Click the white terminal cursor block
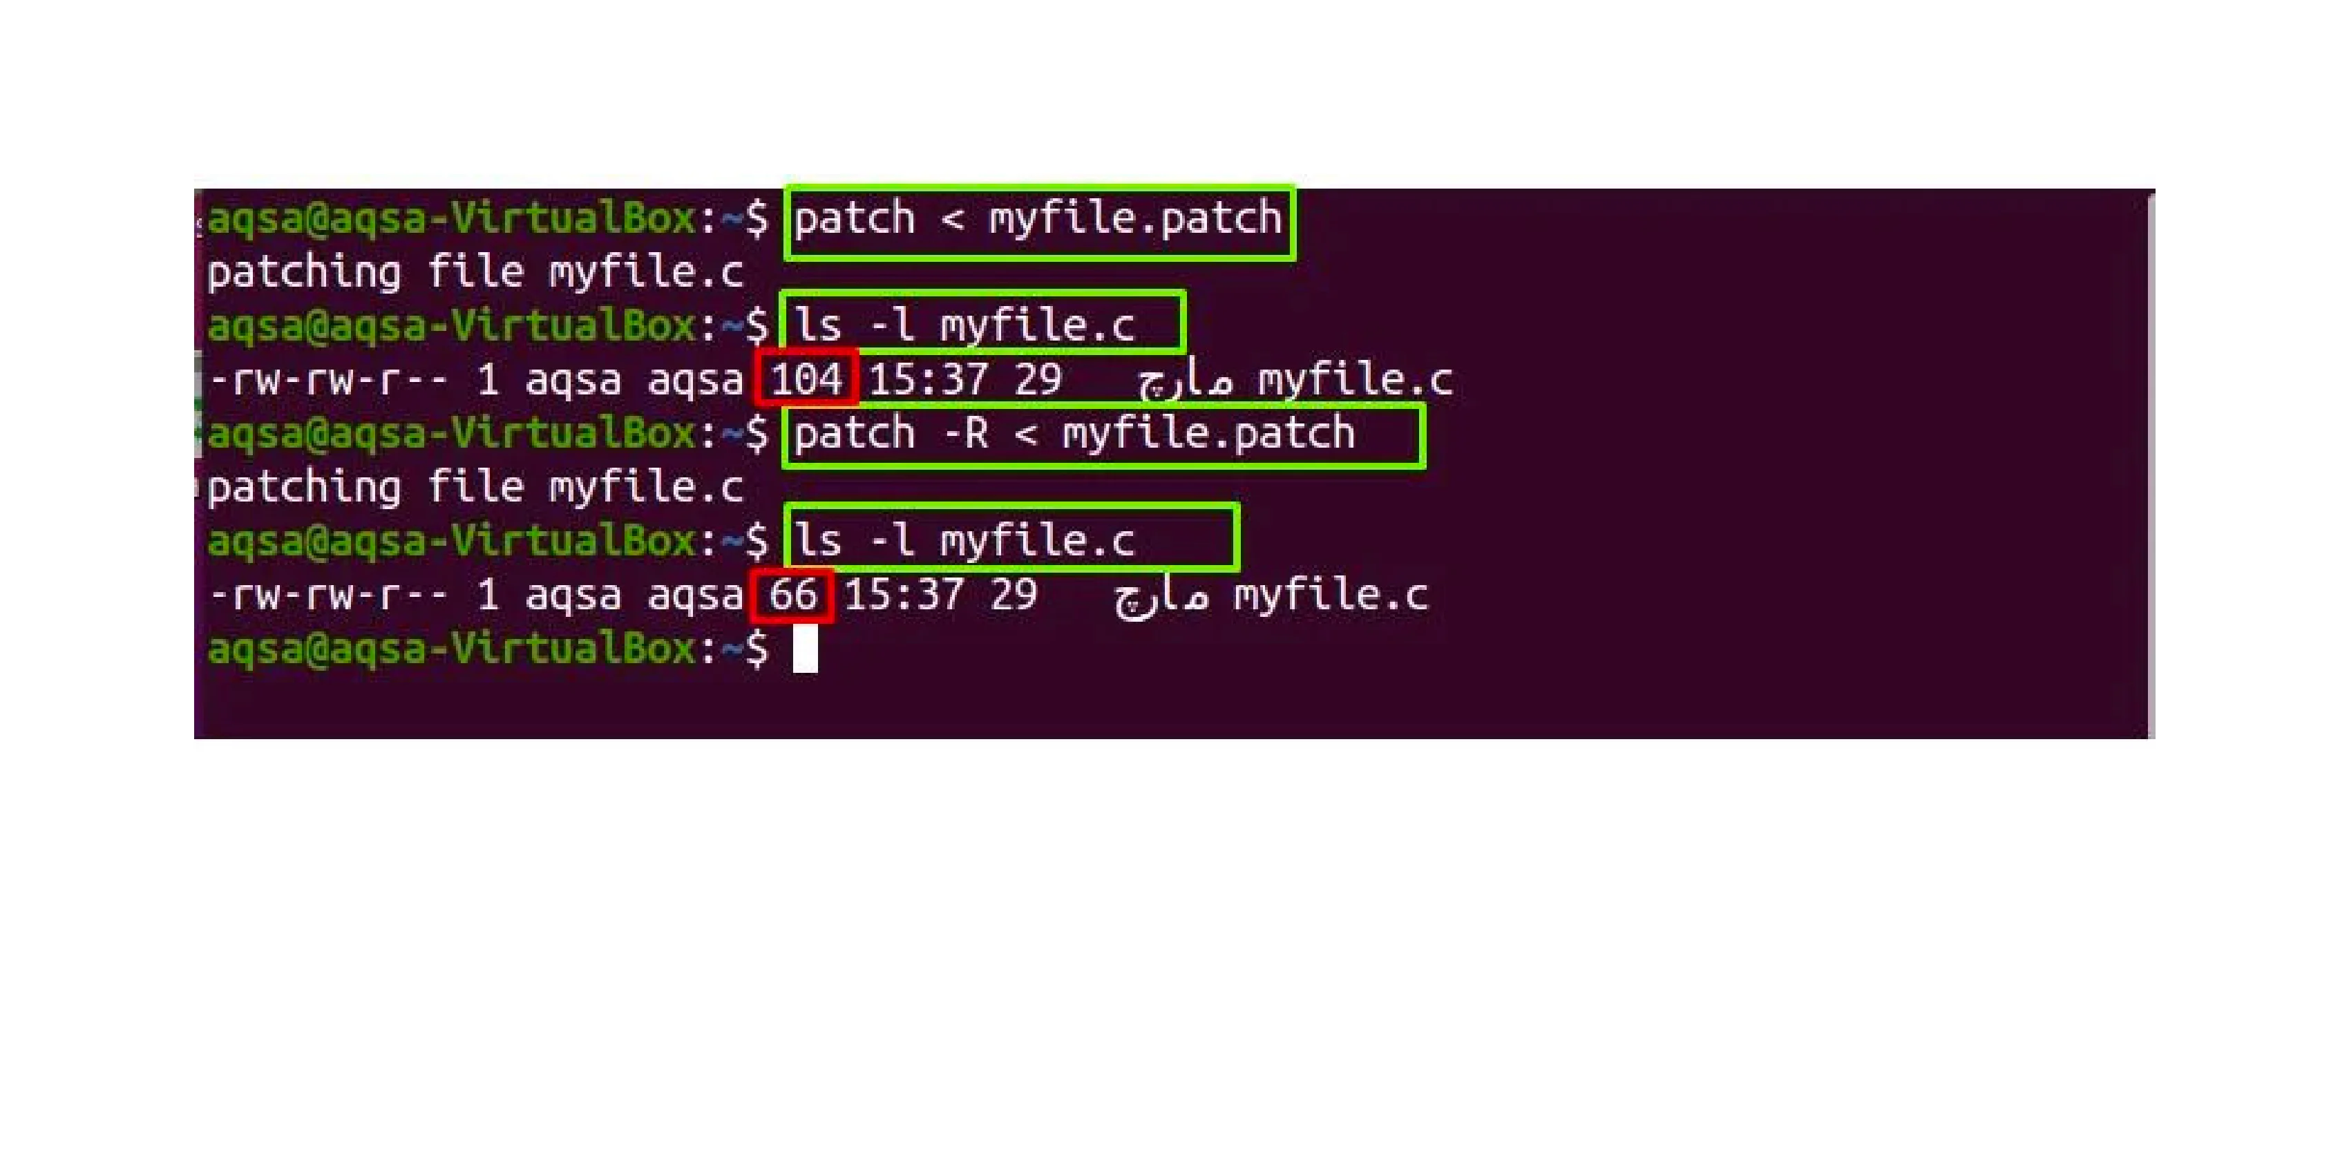 tap(805, 649)
